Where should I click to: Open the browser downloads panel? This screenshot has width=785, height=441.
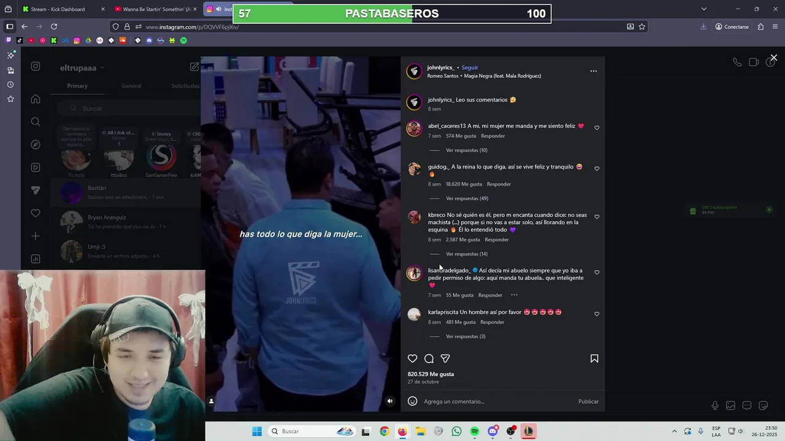tap(703, 27)
